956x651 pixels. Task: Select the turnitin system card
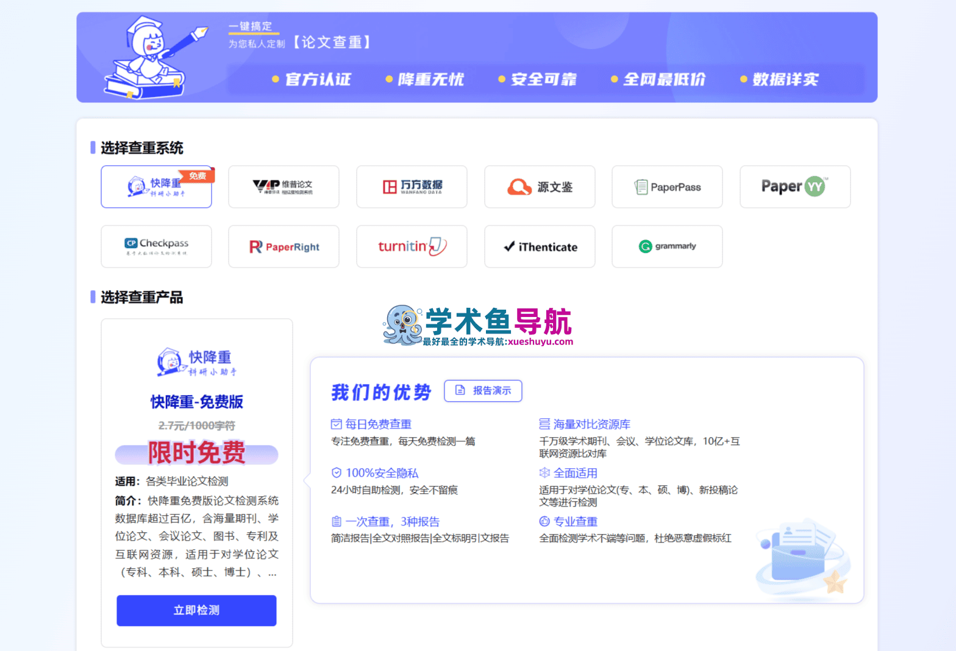click(412, 246)
